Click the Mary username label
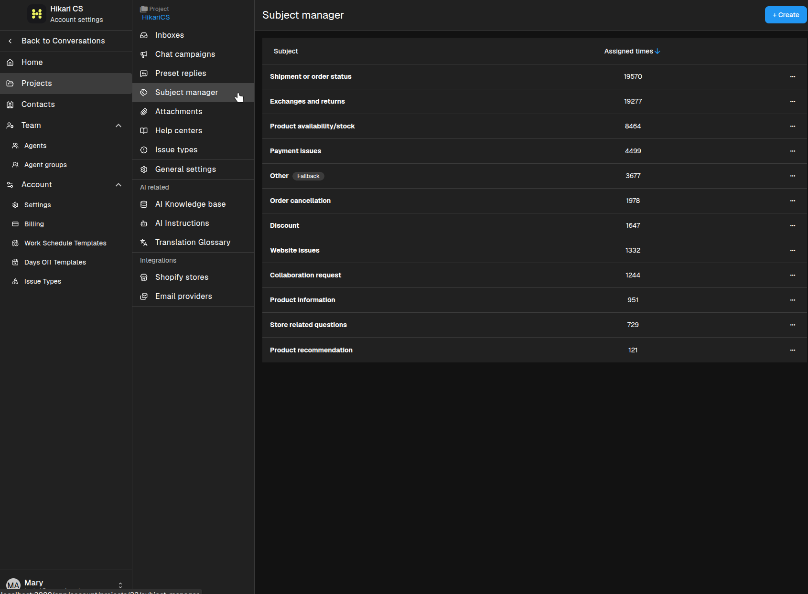Screen dimensions: 808x594 33,583
